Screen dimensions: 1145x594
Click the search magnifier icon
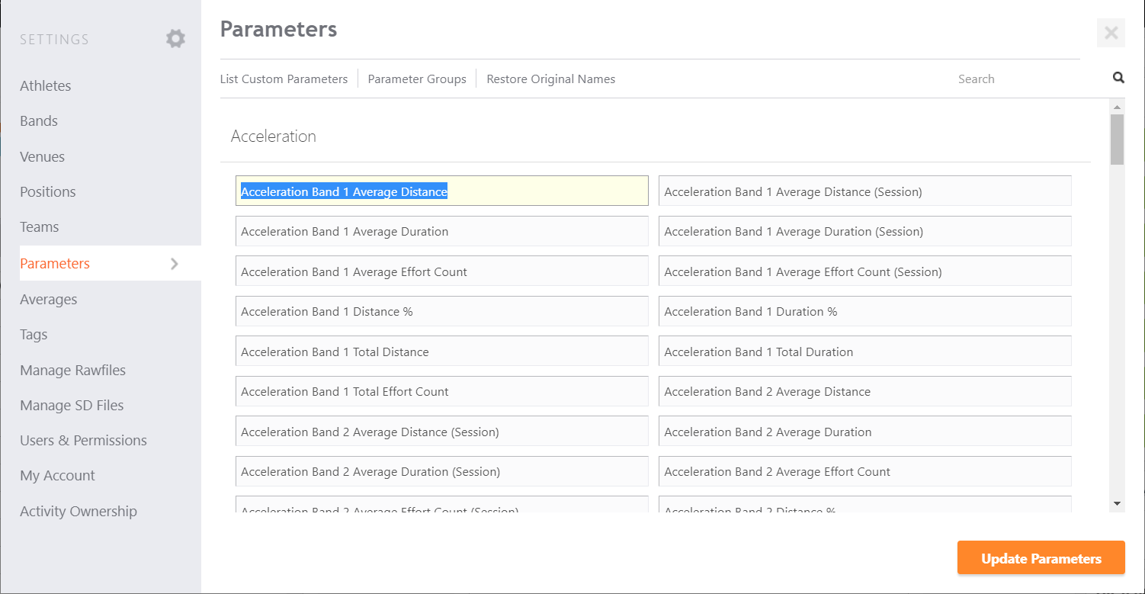click(x=1118, y=78)
